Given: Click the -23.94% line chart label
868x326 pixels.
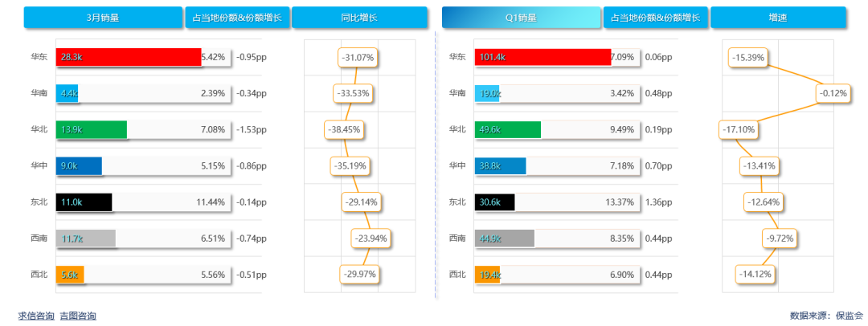Looking at the screenshot, I should pos(371,238).
